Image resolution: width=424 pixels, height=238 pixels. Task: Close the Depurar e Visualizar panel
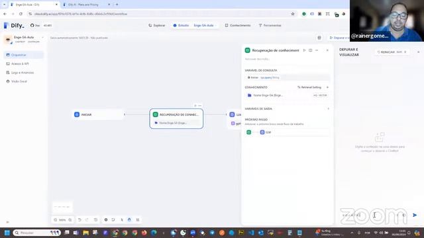click(418, 52)
